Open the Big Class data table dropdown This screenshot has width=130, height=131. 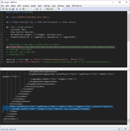point(52,9)
